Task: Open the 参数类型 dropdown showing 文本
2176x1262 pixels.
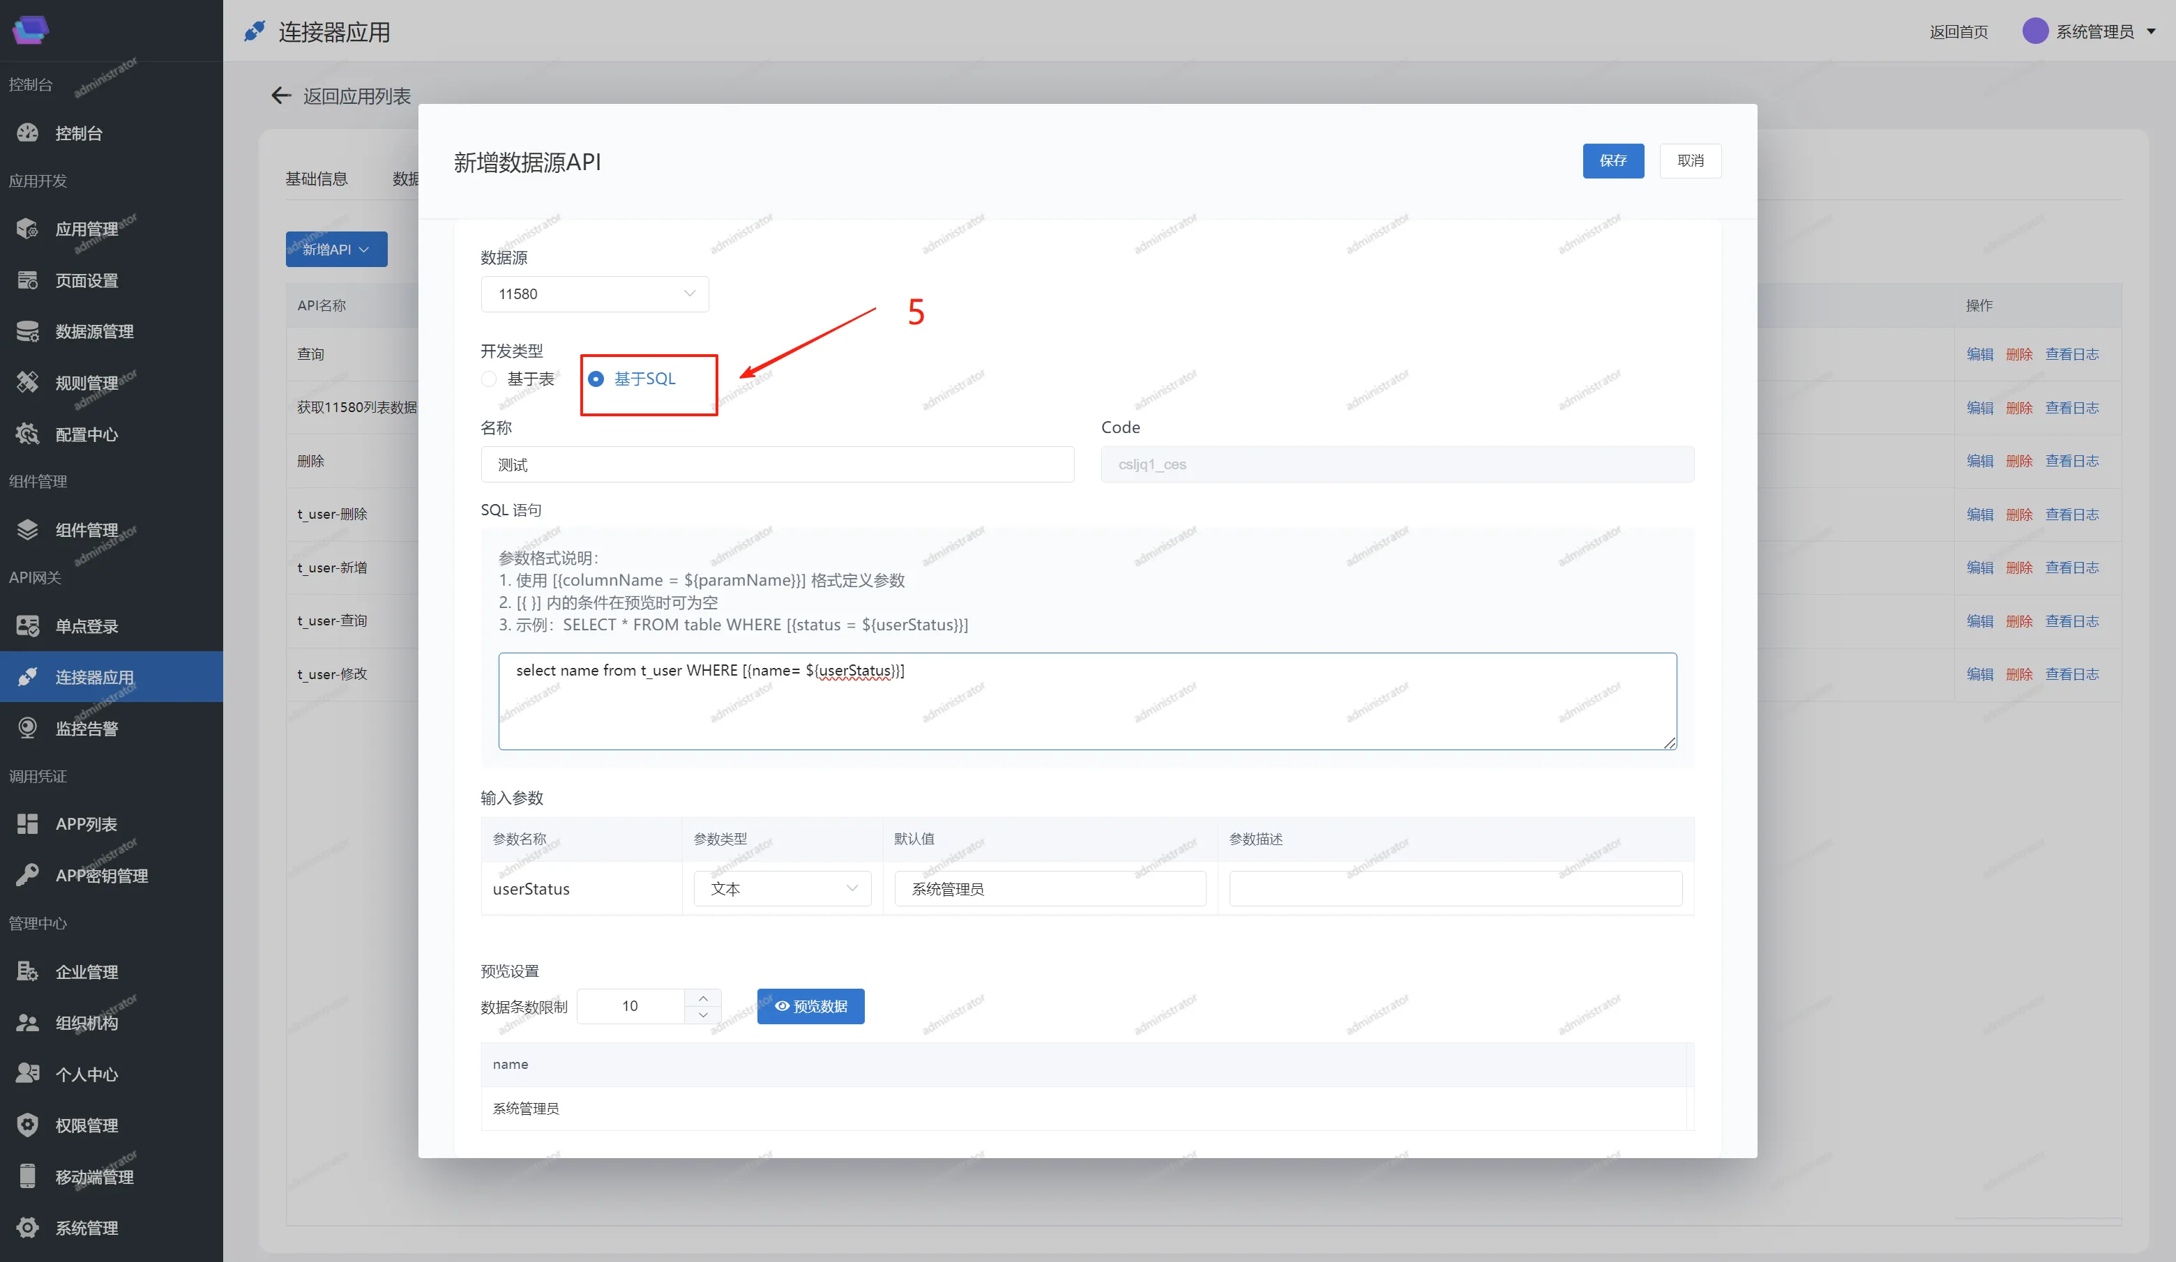Action: tap(783, 888)
